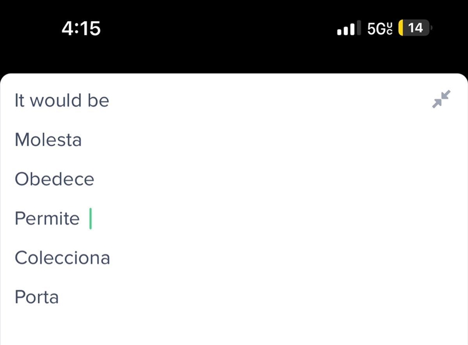The width and height of the screenshot is (468, 345).
Task: Click the word Permite
Action: click(47, 219)
